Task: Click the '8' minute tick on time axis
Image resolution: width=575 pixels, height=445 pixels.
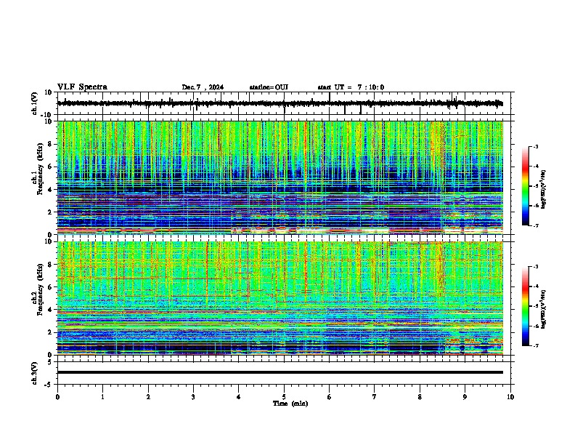Action: 420,397
